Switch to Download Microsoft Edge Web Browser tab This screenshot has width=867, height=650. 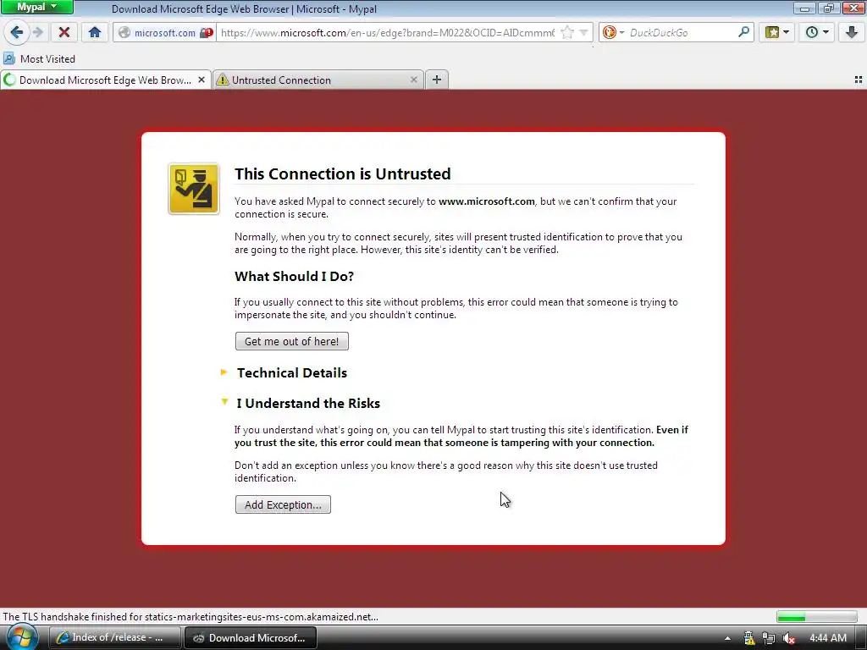[105, 80]
